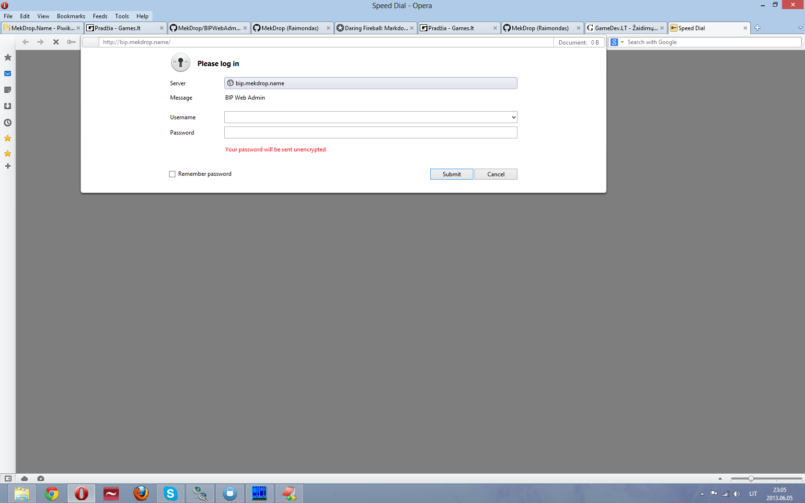Cancel the login dialog
The height and width of the screenshot is (503, 805).
click(x=496, y=174)
